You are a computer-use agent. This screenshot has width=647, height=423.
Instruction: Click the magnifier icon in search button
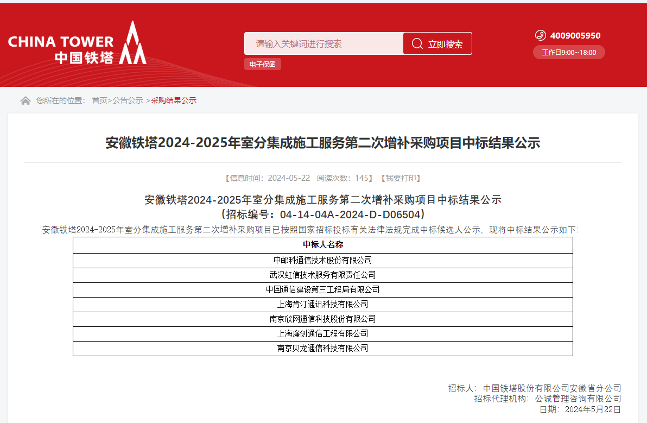417,44
